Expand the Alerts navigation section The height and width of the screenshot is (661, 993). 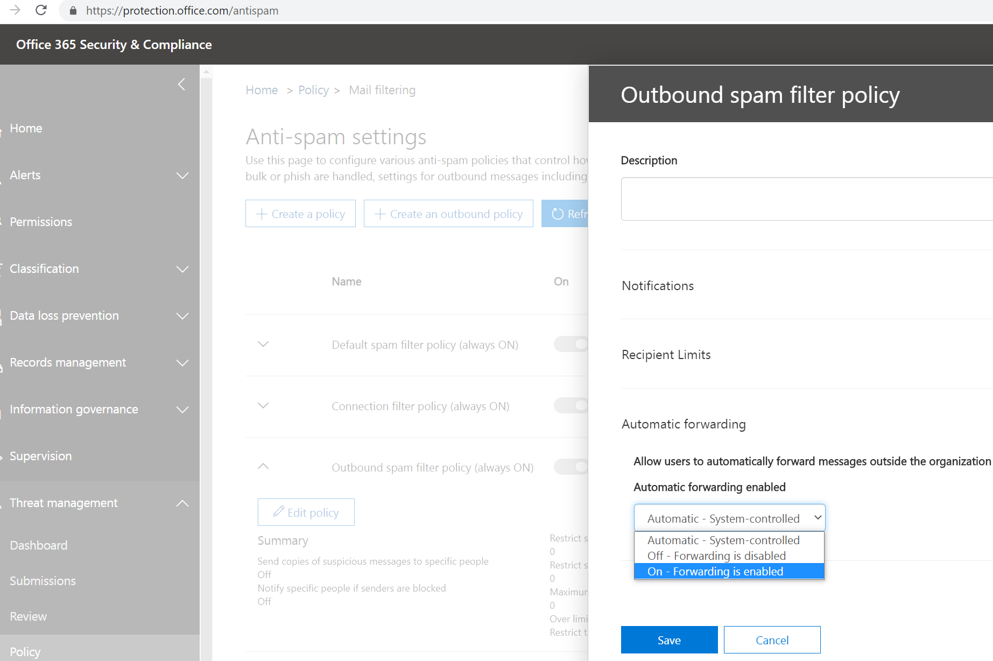pos(183,175)
